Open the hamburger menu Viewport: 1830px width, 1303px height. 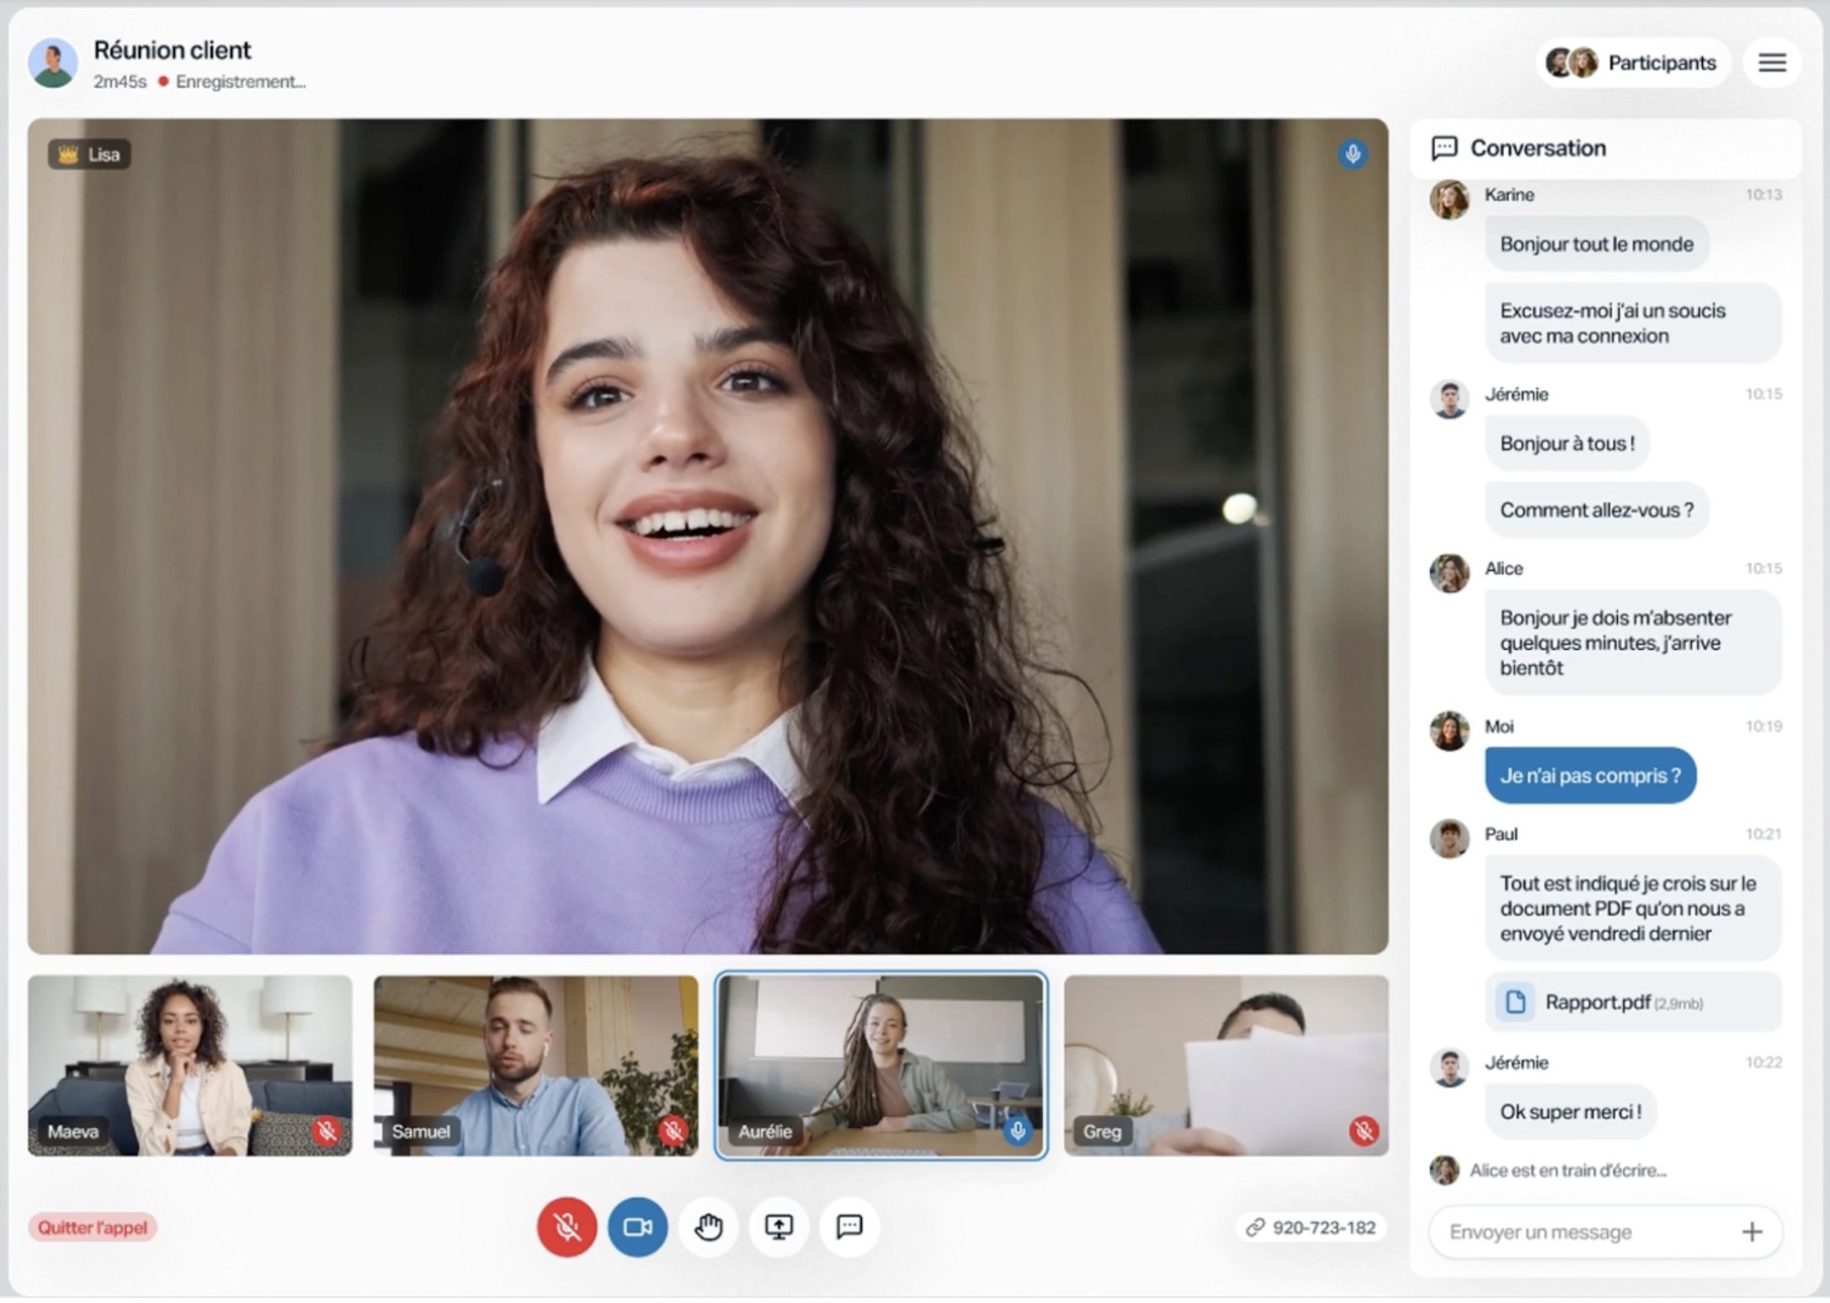point(1772,62)
